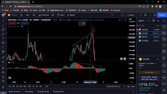Hide all drawings with eye icon
167x94 pixels.
pyautogui.click(x=3, y=81)
